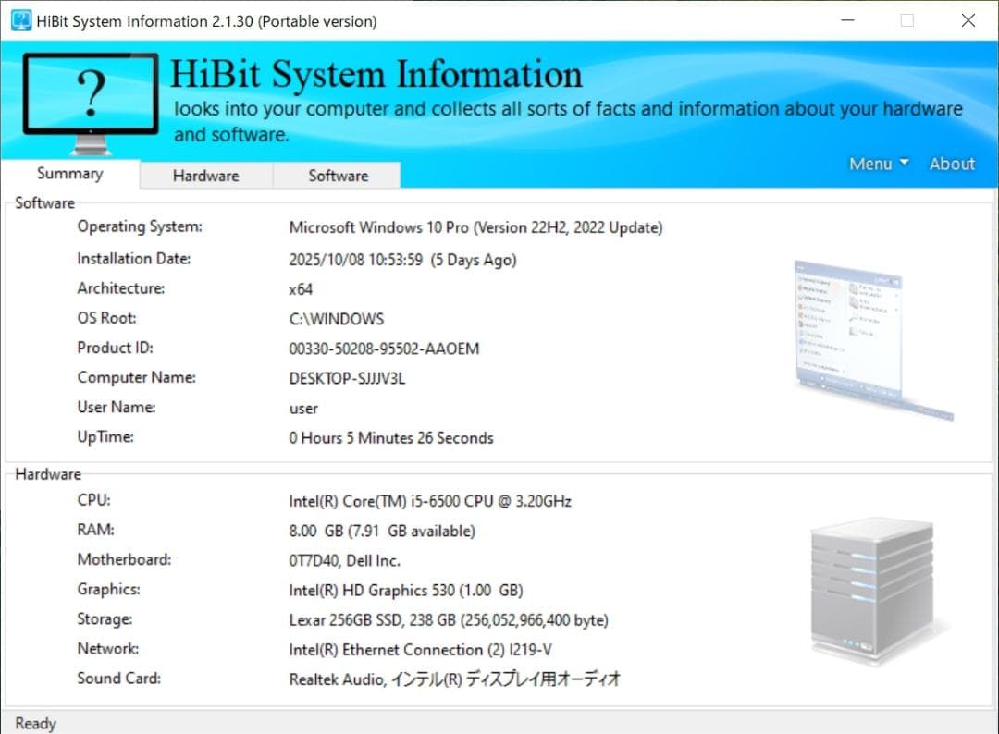Image resolution: width=999 pixels, height=734 pixels.
Task: Switch to the Hardware tab
Action: 205,175
